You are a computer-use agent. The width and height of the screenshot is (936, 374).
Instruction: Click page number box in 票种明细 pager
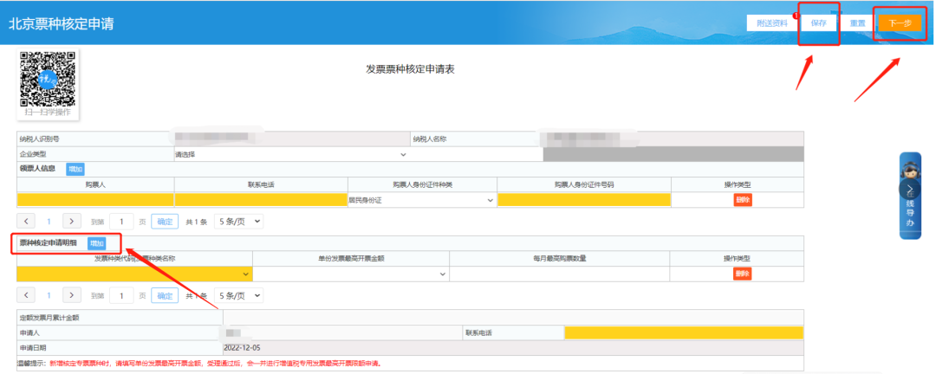pyautogui.click(x=122, y=295)
